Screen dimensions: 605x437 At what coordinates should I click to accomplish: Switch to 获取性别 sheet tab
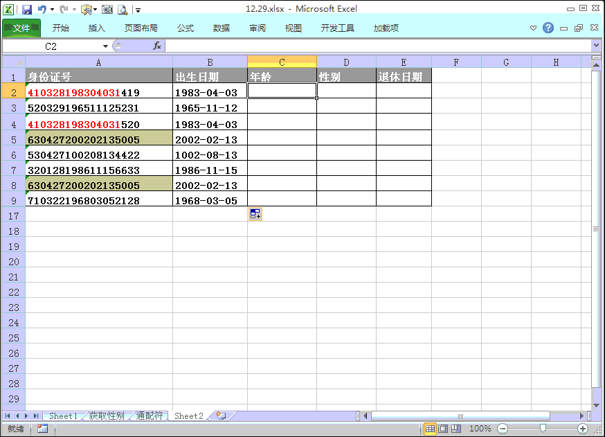[107, 416]
